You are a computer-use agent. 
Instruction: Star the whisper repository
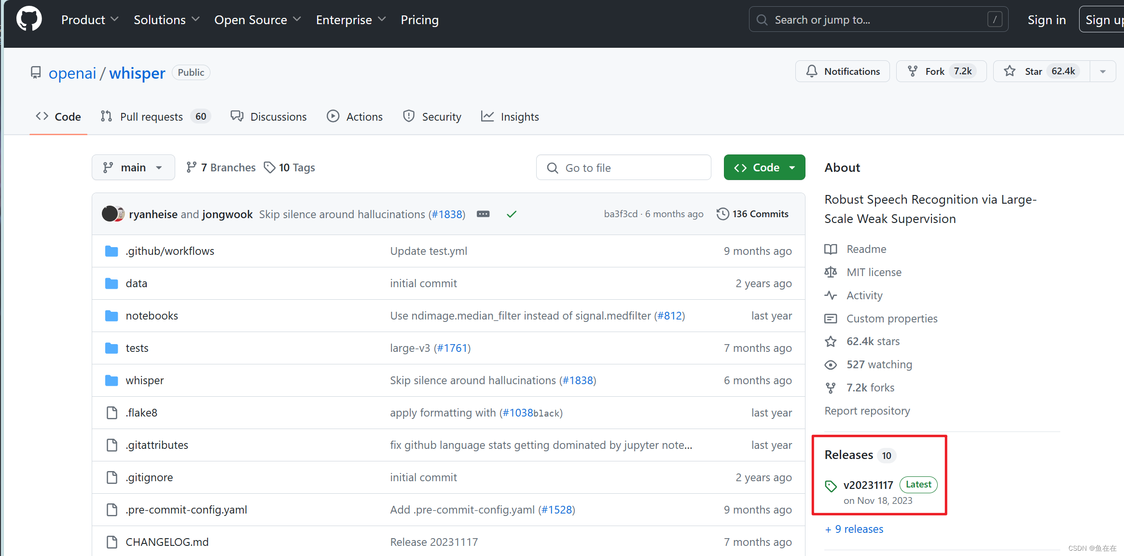point(1041,71)
